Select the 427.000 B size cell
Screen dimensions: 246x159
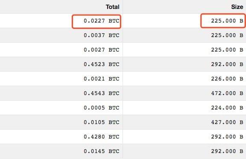point(227,122)
